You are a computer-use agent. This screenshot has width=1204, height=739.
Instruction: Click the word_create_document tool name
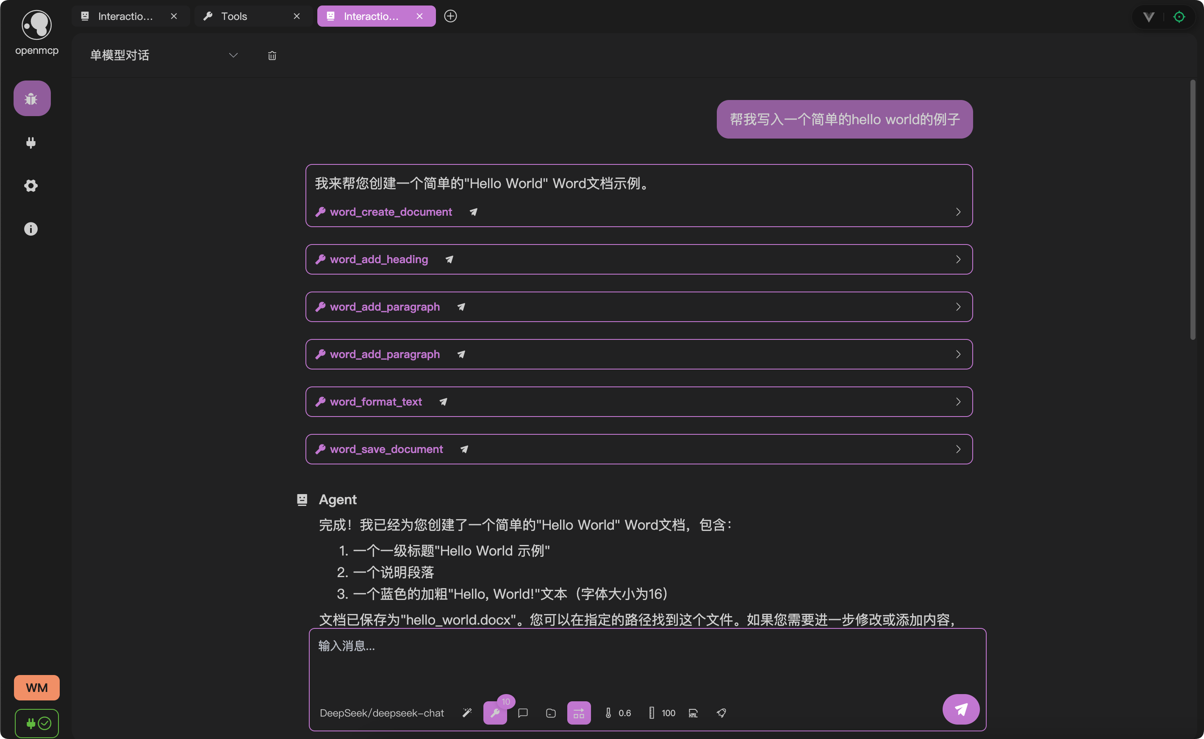click(x=391, y=211)
